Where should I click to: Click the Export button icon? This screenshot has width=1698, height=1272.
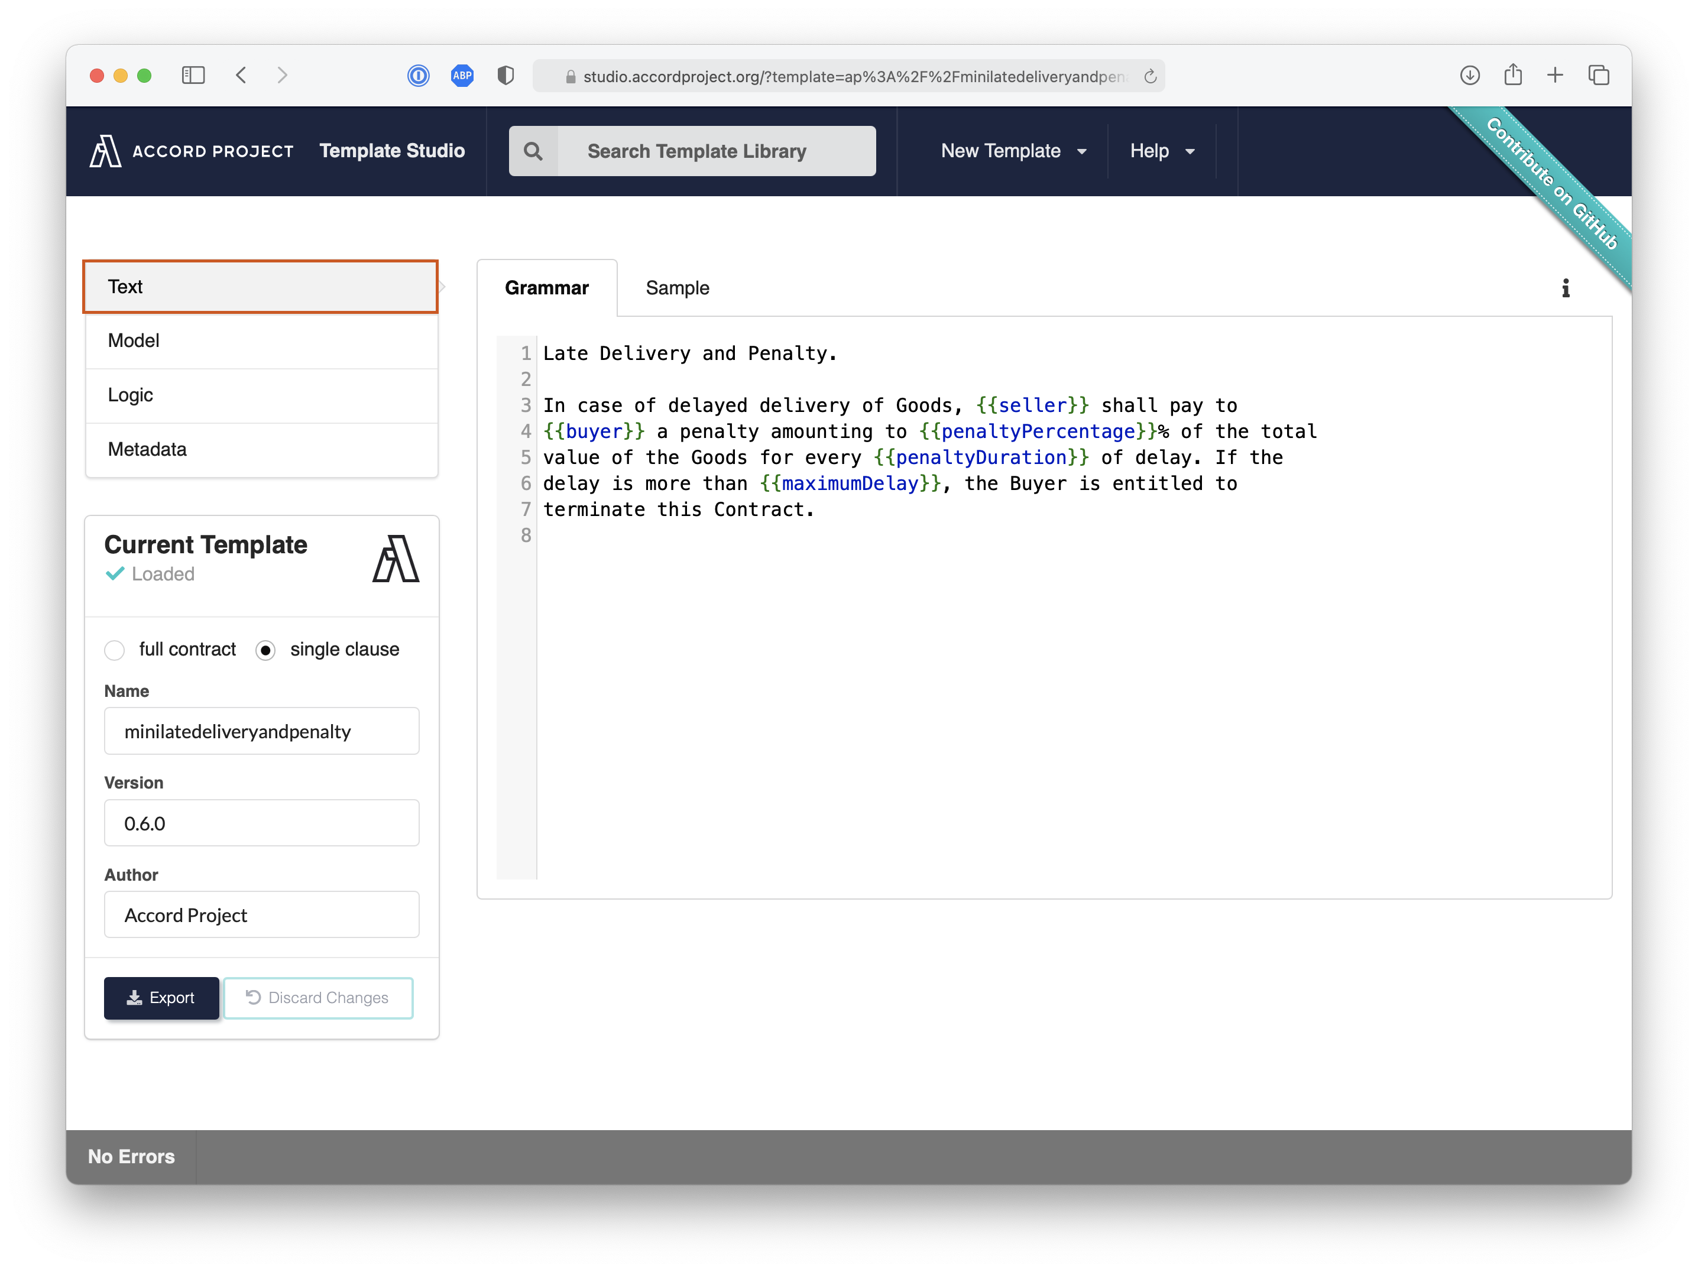134,997
